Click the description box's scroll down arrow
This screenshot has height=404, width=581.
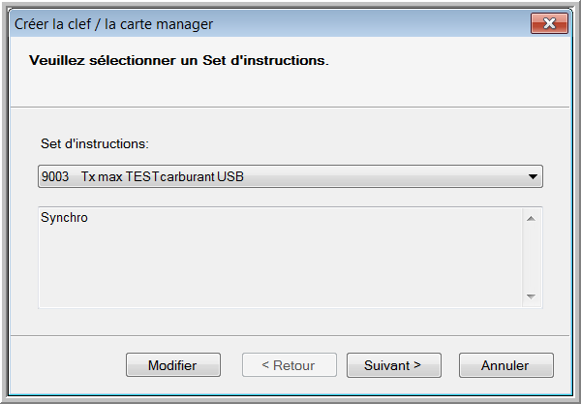[x=531, y=296]
